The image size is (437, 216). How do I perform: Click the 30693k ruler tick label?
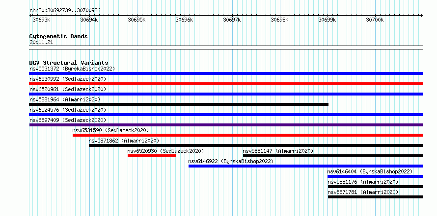click(41, 20)
